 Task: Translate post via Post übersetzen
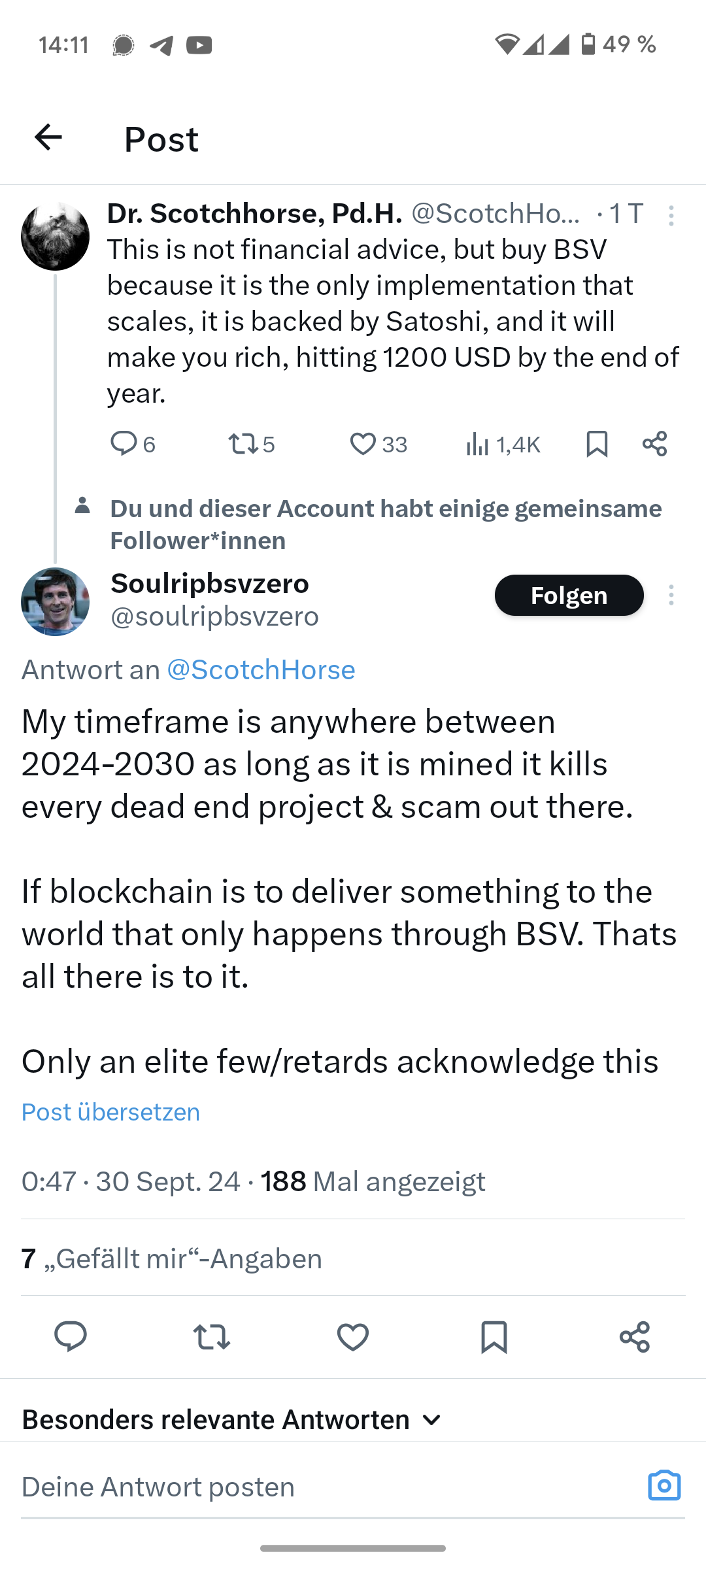click(x=111, y=1112)
